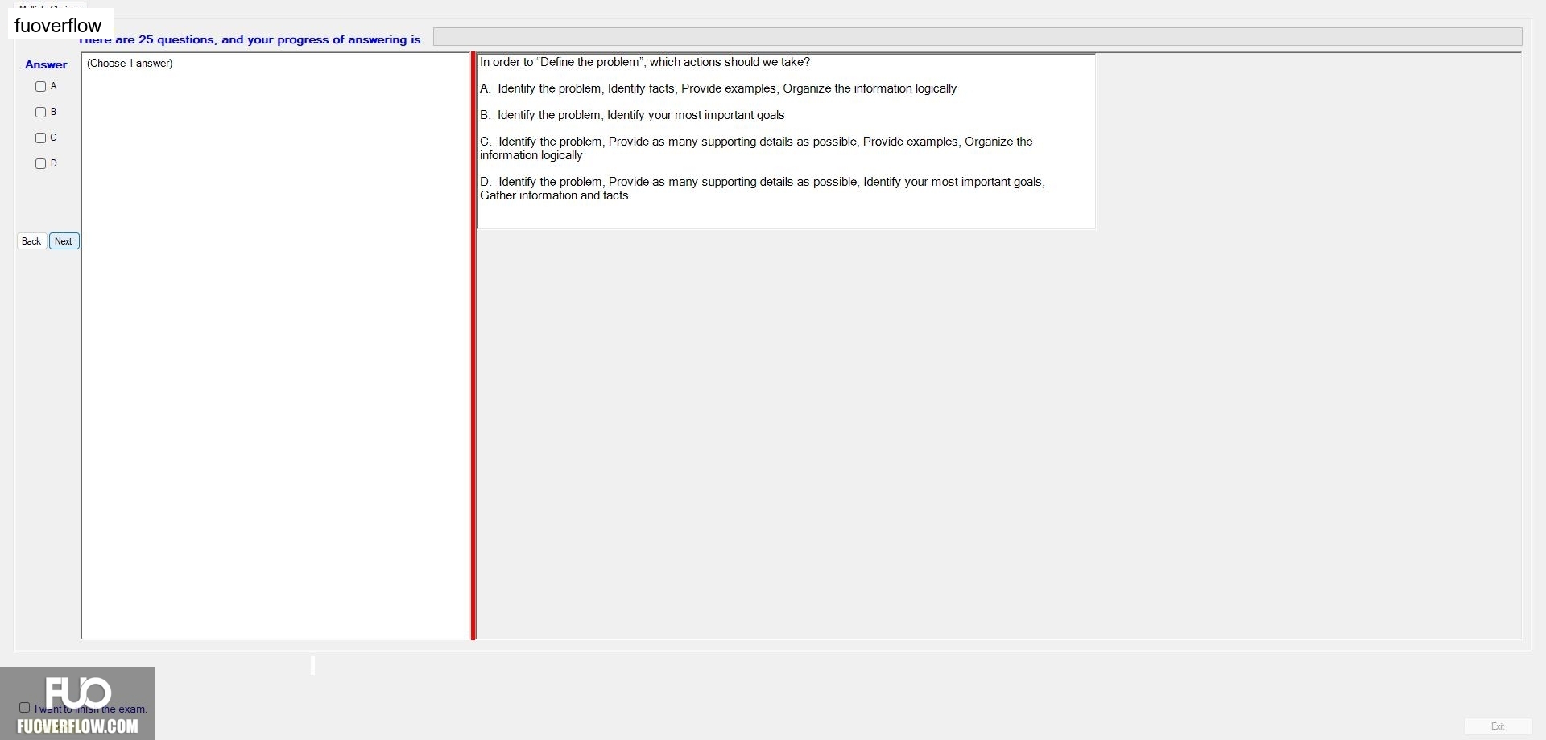Click the answering progress bar
Image resolution: width=1546 pixels, height=740 pixels.
[978, 37]
